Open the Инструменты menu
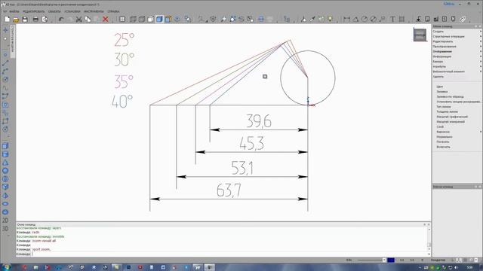Screen dimensions: 483x271 (x=94, y=11)
